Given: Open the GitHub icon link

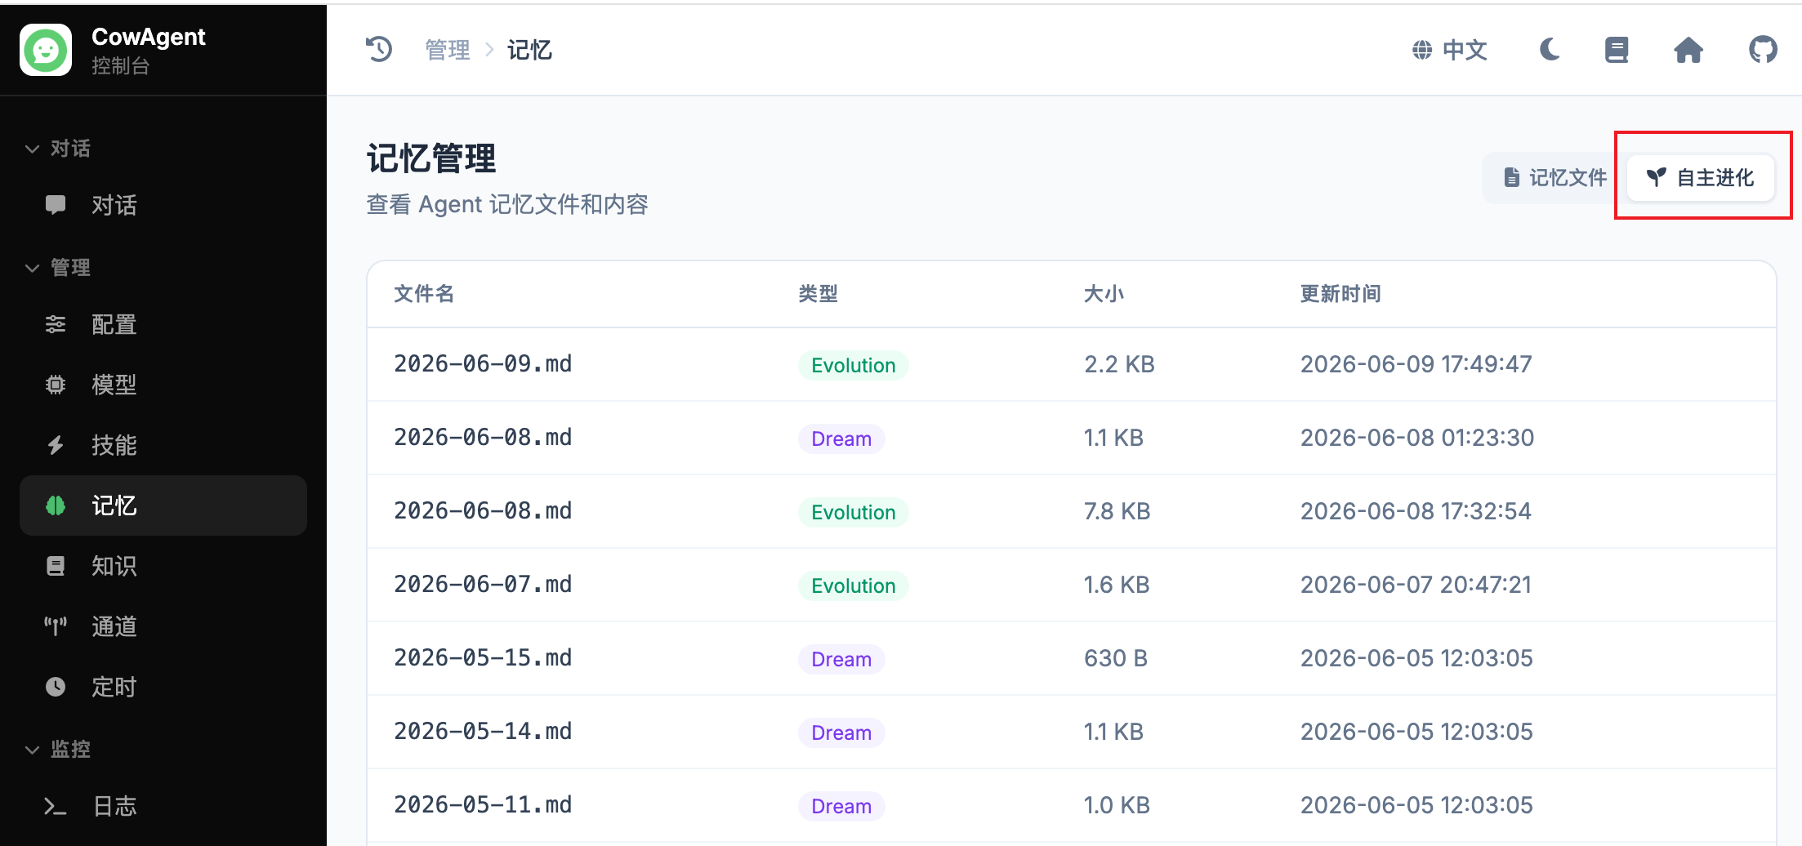Looking at the screenshot, I should (x=1763, y=50).
